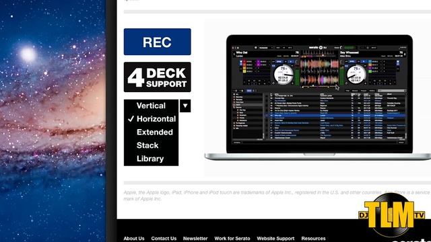Choose Library from the view list
Viewport: 431px width, 242px height.
coord(150,159)
